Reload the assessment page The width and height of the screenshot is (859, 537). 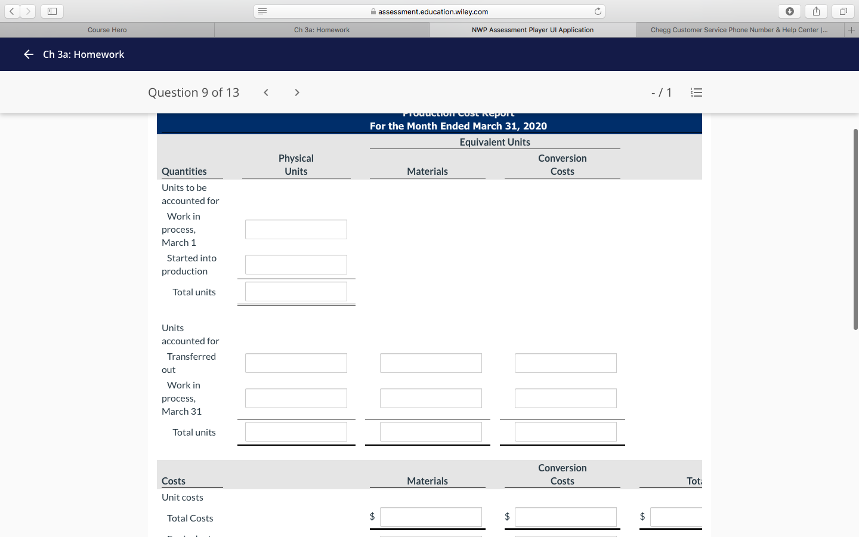tap(597, 11)
